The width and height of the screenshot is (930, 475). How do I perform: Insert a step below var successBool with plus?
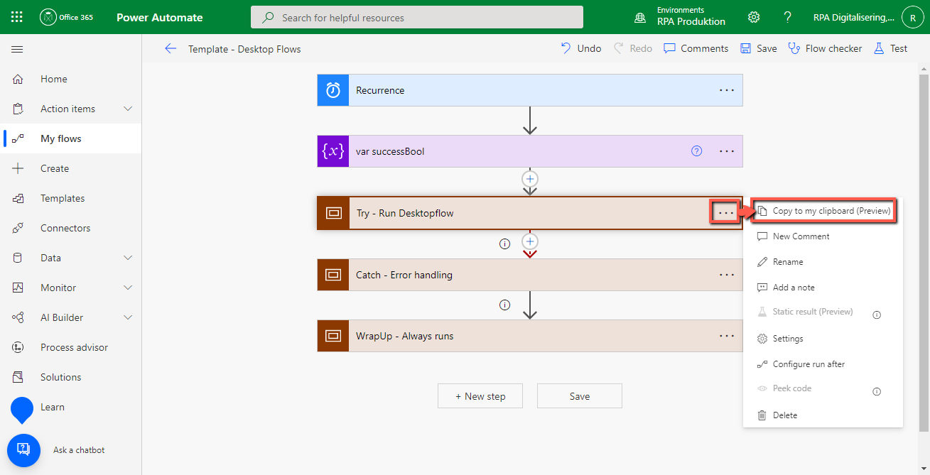point(529,178)
